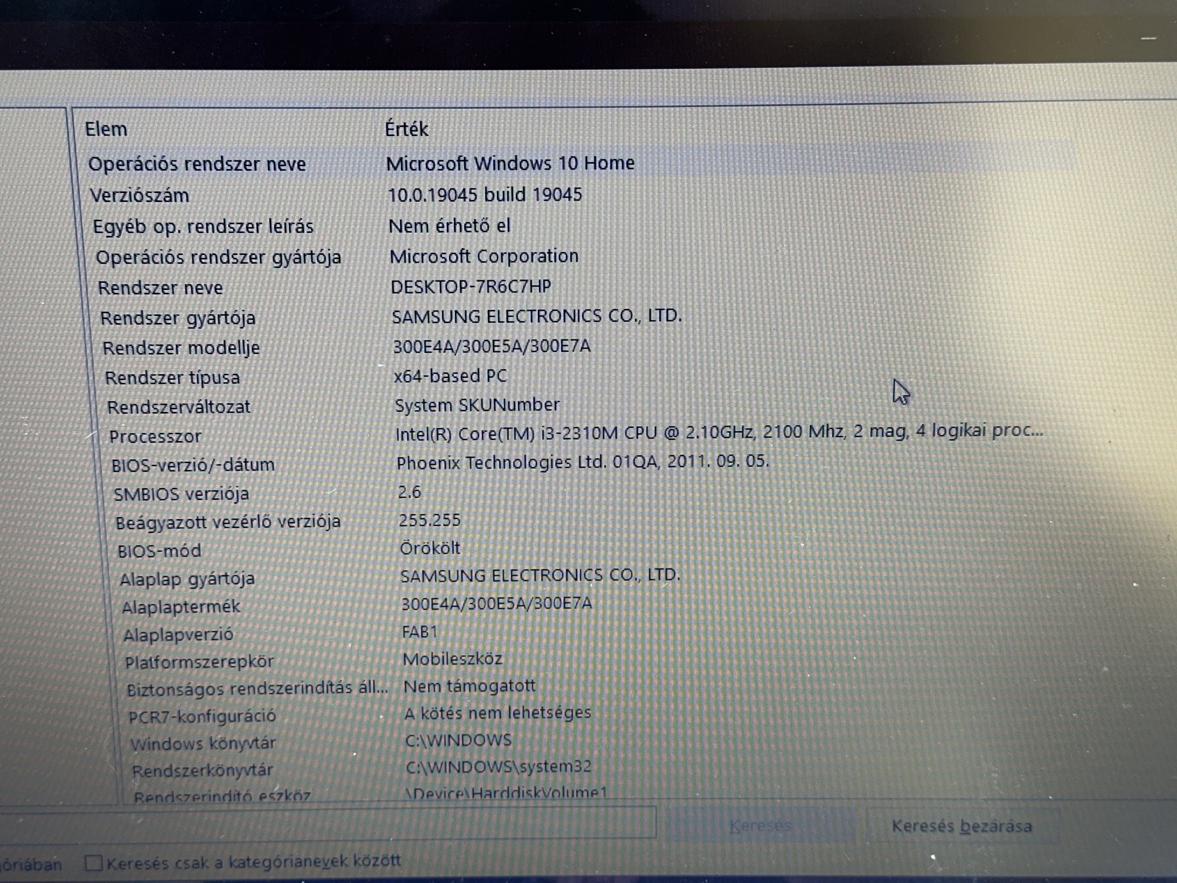Click the value 'C:\WINDOWS'
The image size is (1177, 883).
(x=458, y=740)
